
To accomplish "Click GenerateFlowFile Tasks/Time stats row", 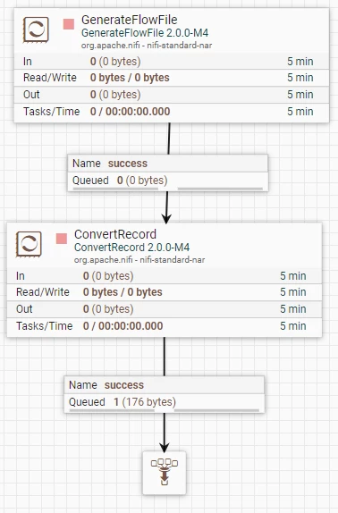I will (x=172, y=112).
